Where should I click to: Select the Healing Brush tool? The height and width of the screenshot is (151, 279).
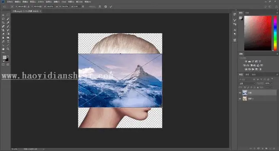pos(3,26)
